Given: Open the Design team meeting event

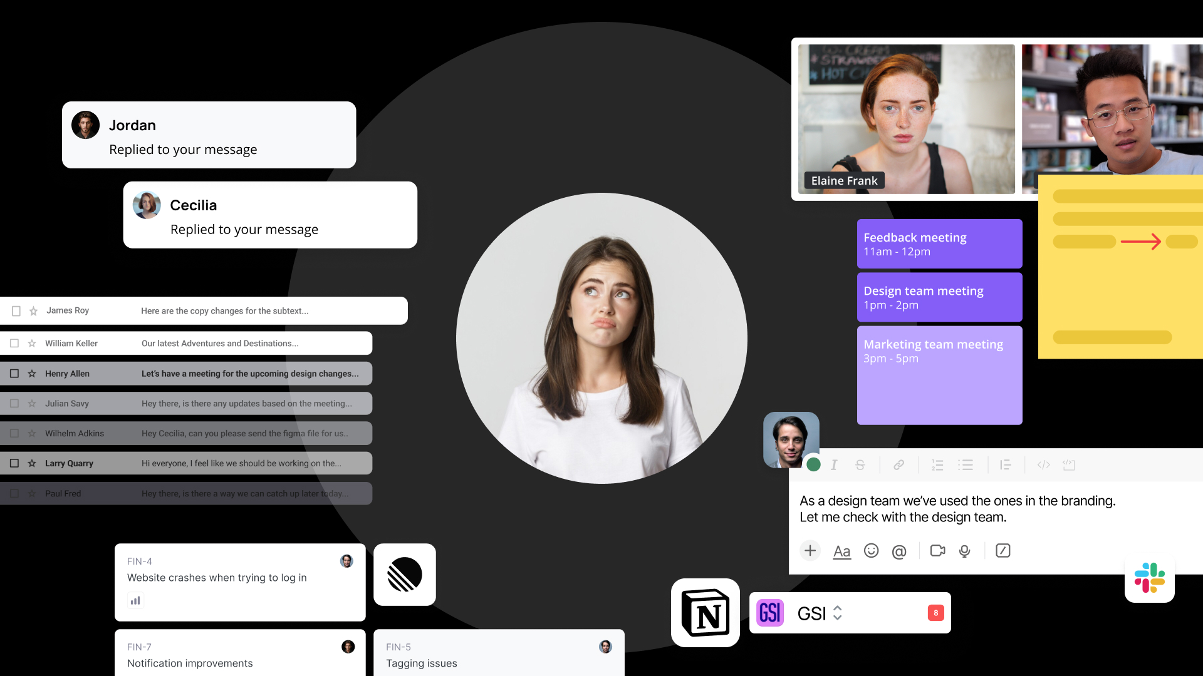Looking at the screenshot, I should coord(940,297).
